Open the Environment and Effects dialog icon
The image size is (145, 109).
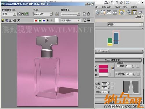(x=89, y=14)
